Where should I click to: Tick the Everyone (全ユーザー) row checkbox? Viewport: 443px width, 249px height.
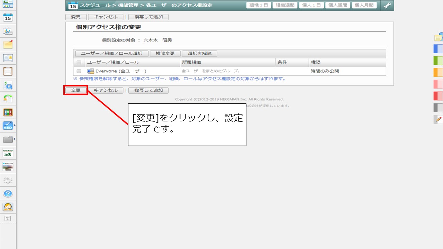pos(79,71)
